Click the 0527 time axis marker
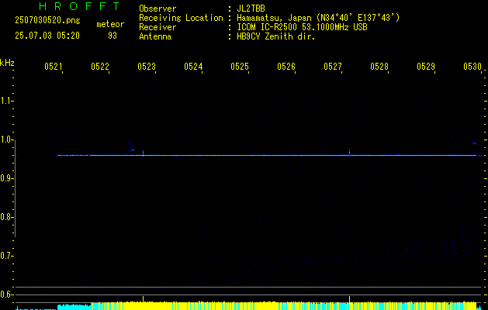The width and height of the screenshot is (488, 310). coord(333,67)
